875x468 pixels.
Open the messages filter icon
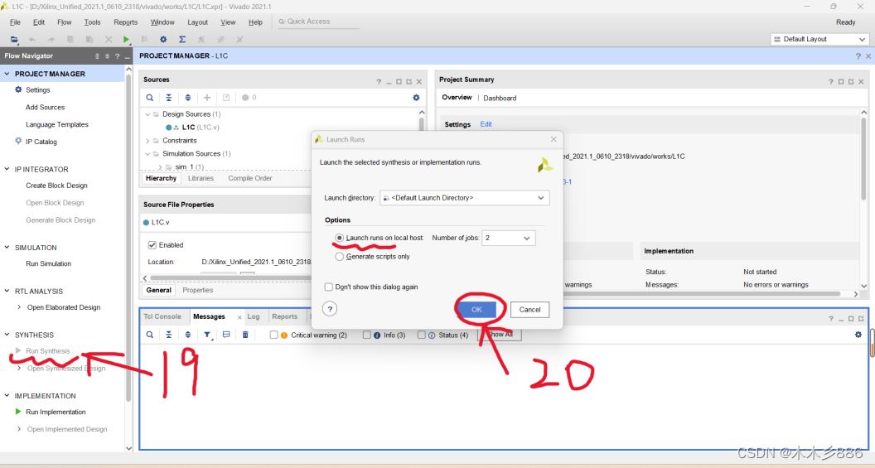click(x=207, y=335)
